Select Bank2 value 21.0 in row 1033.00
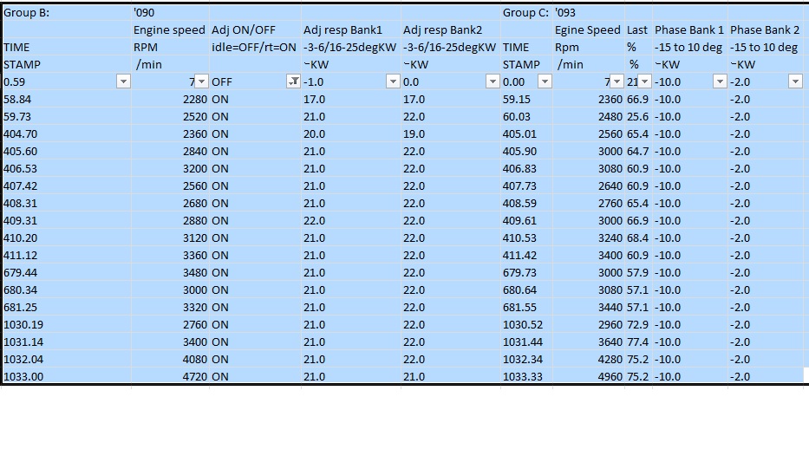This screenshot has height=449, width=809. (x=451, y=376)
